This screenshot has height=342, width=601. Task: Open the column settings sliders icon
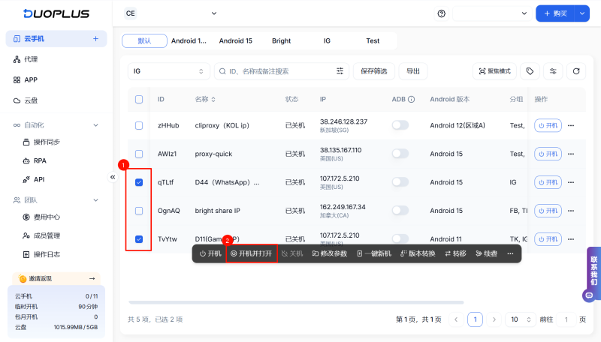[x=553, y=71]
